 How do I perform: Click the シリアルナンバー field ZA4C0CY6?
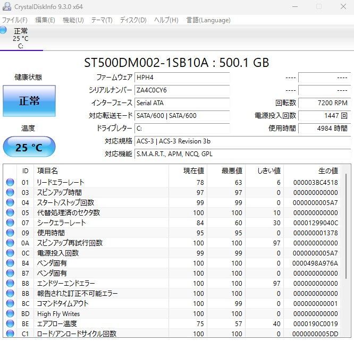click(x=182, y=90)
